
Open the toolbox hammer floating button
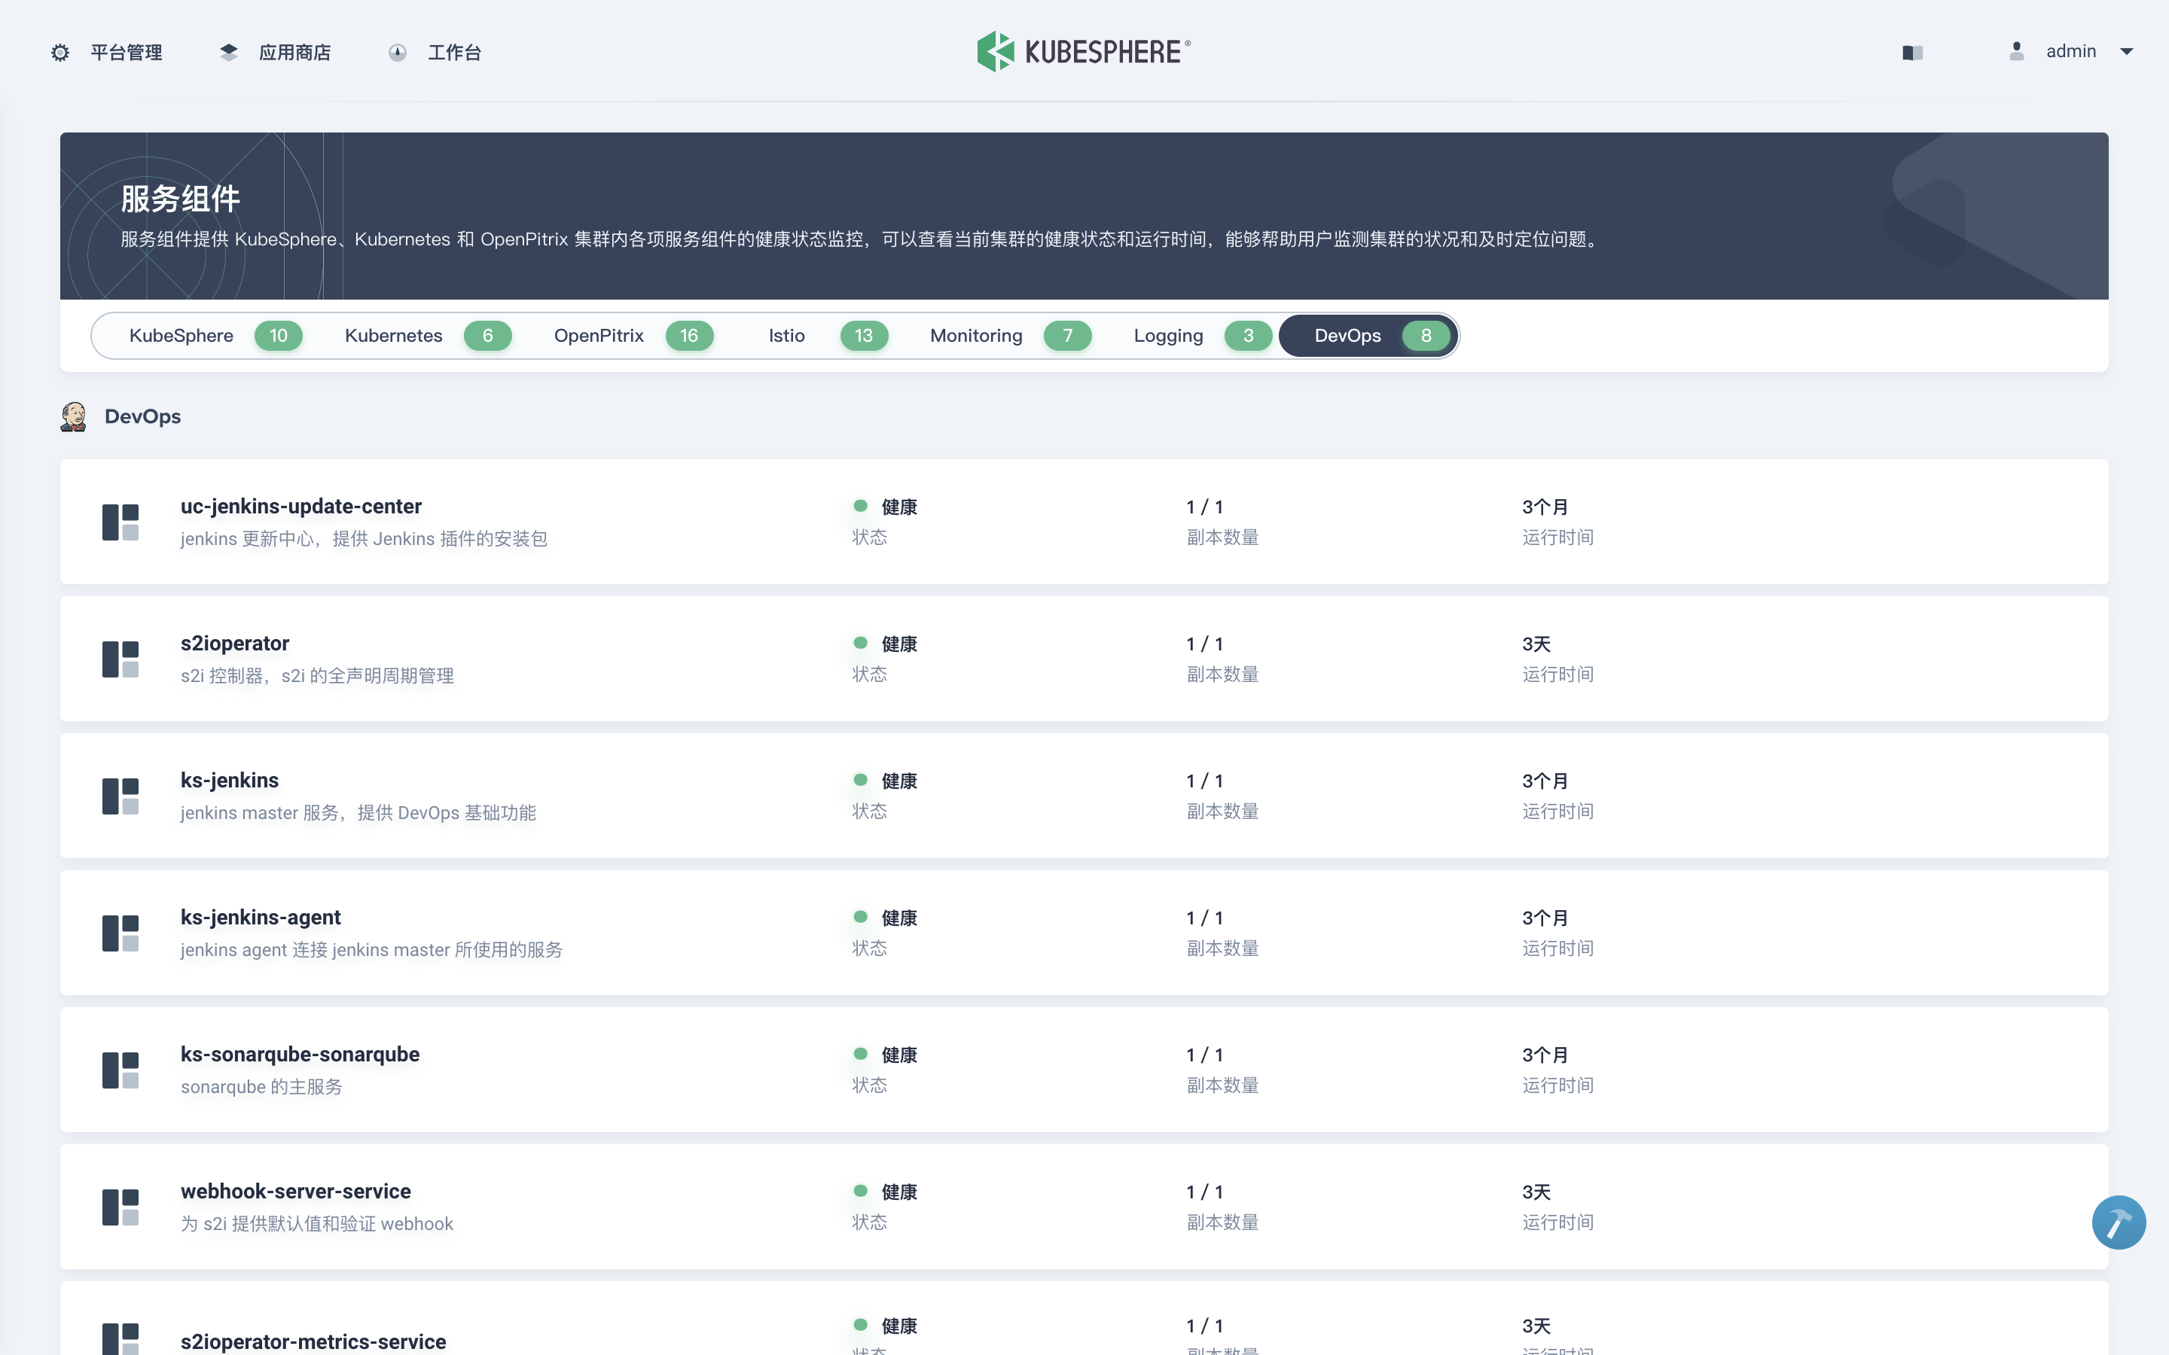click(x=2118, y=1223)
